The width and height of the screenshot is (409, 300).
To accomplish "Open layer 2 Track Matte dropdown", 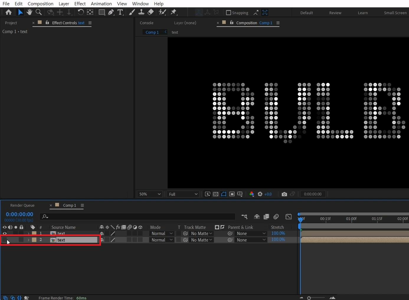I will coord(202,240).
